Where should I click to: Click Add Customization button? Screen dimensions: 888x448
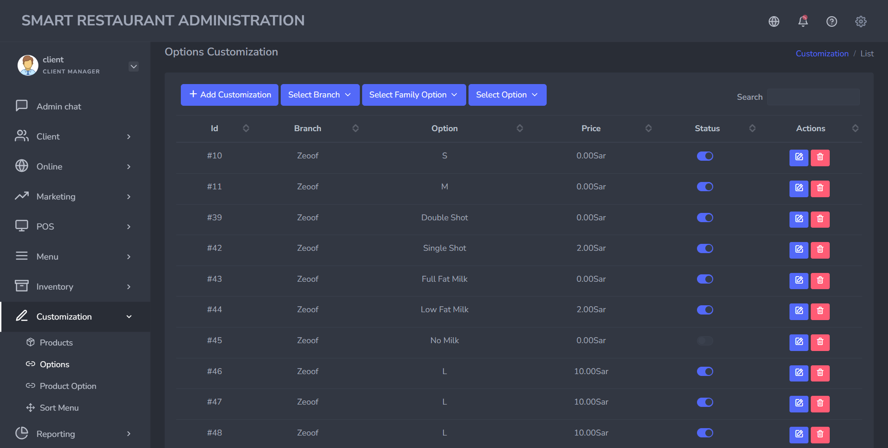click(229, 95)
